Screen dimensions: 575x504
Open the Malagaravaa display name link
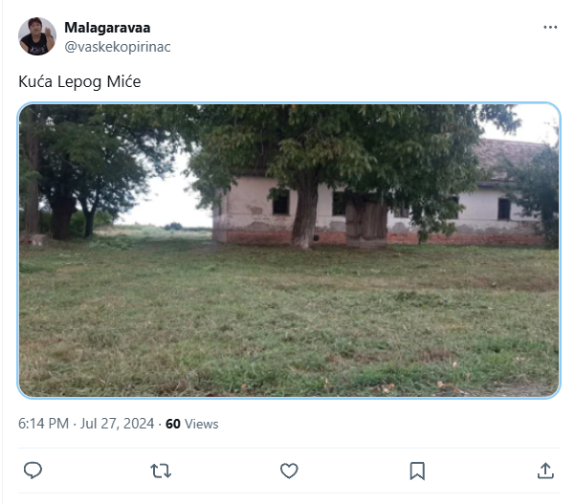[x=107, y=28]
